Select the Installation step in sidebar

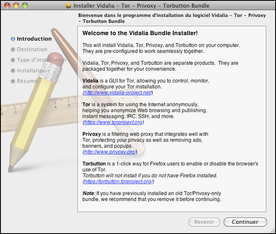point(32,71)
